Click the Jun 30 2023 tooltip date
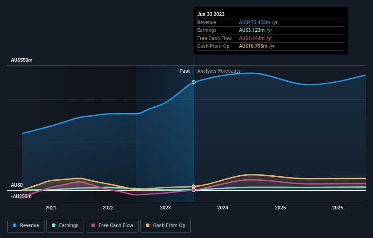 click(211, 14)
